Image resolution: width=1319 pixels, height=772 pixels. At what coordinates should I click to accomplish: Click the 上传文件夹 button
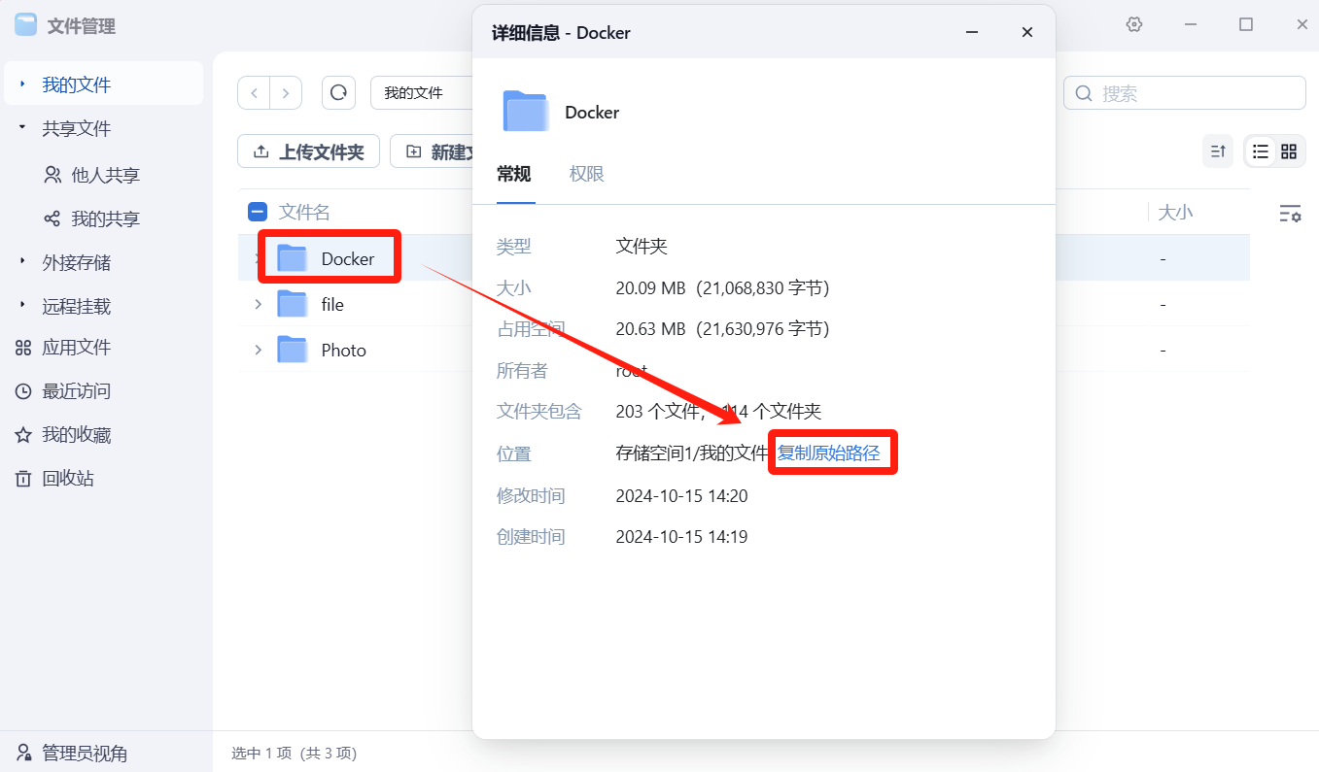click(310, 151)
